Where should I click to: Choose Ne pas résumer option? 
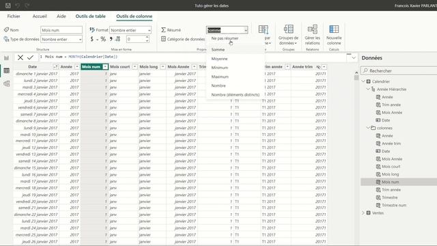point(225,38)
